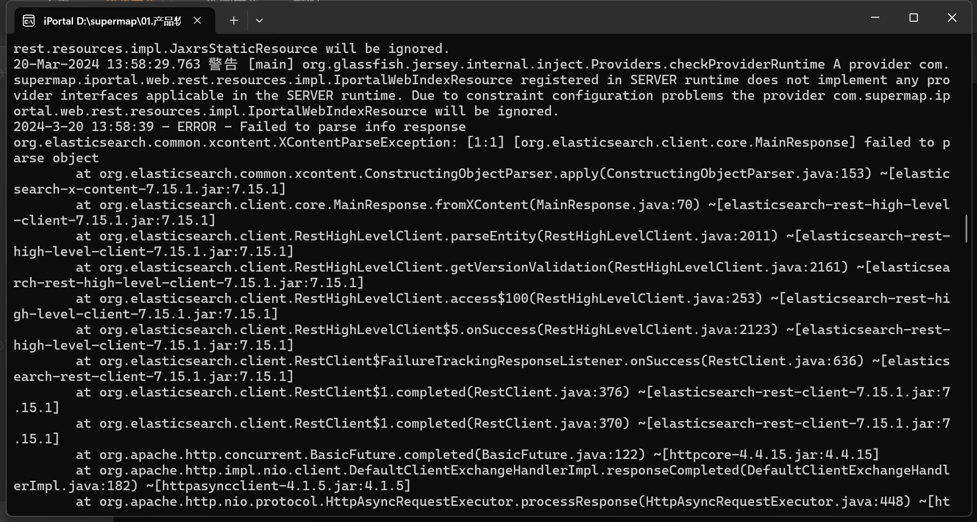Click the 'HttpAsyncRequestExecutor.processResponse' line
Viewport: 977px width, 522px height.
(512, 501)
